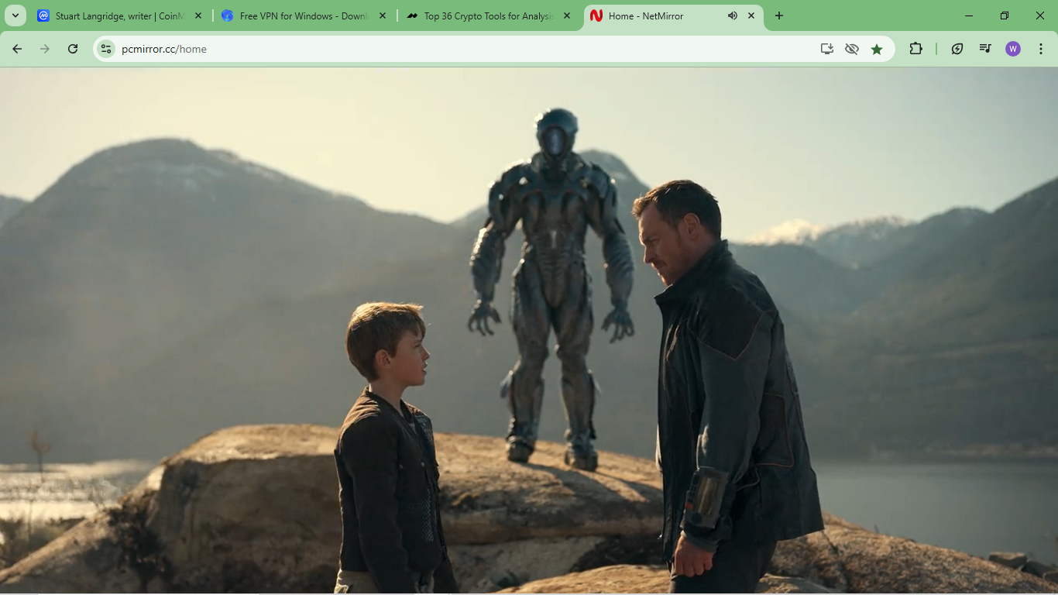
Task: Toggle the crossed-out eye tracking protection icon
Action: click(852, 49)
